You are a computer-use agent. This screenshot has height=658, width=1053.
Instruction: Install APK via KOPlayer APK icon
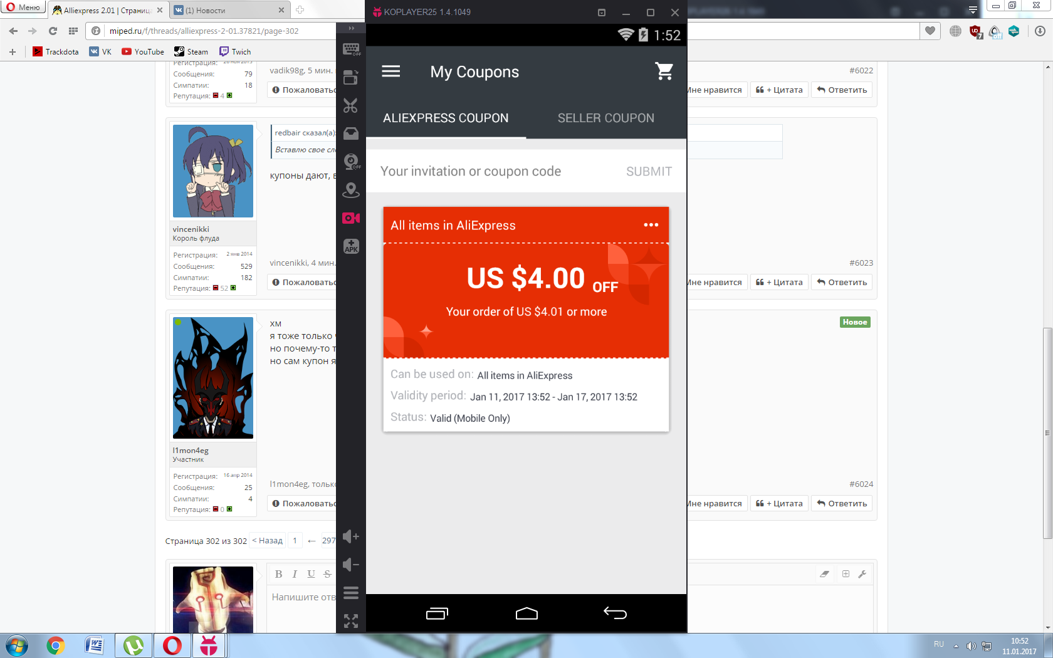click(351, 246)
